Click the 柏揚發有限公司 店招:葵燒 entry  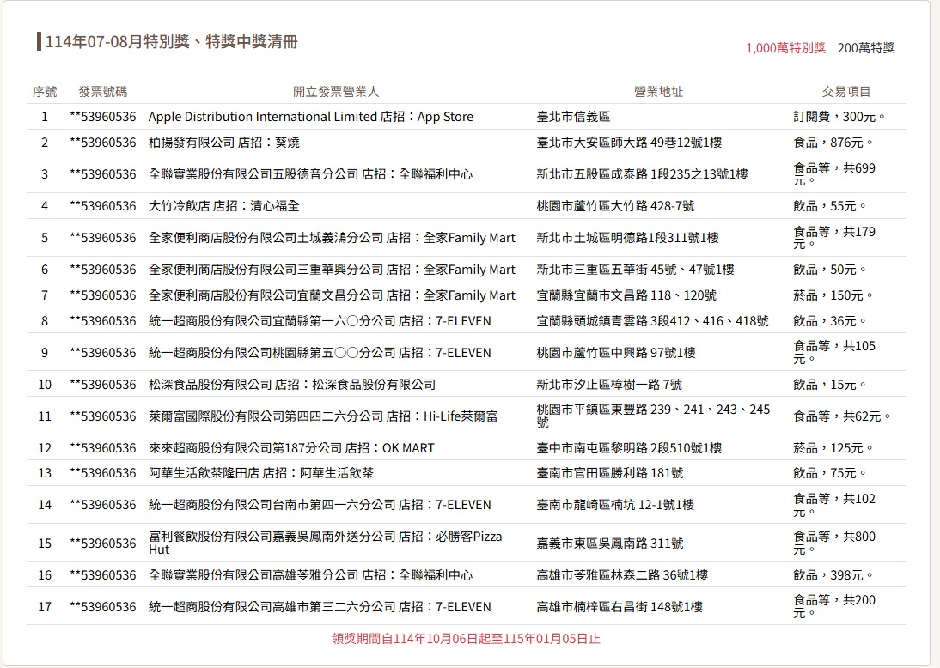click(x=223, y=143)
